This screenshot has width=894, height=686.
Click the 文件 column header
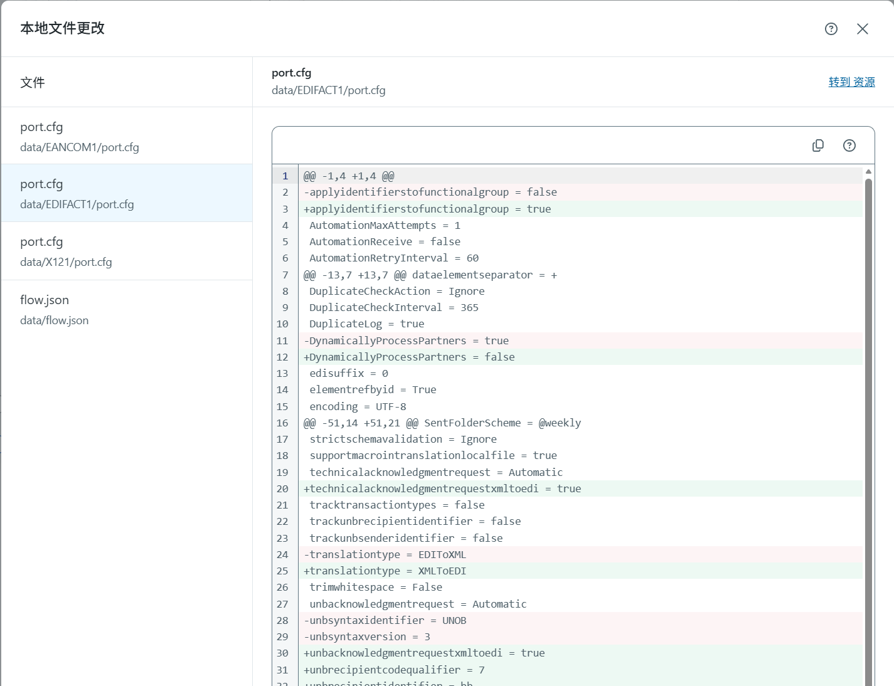click(x=33, y=82)
